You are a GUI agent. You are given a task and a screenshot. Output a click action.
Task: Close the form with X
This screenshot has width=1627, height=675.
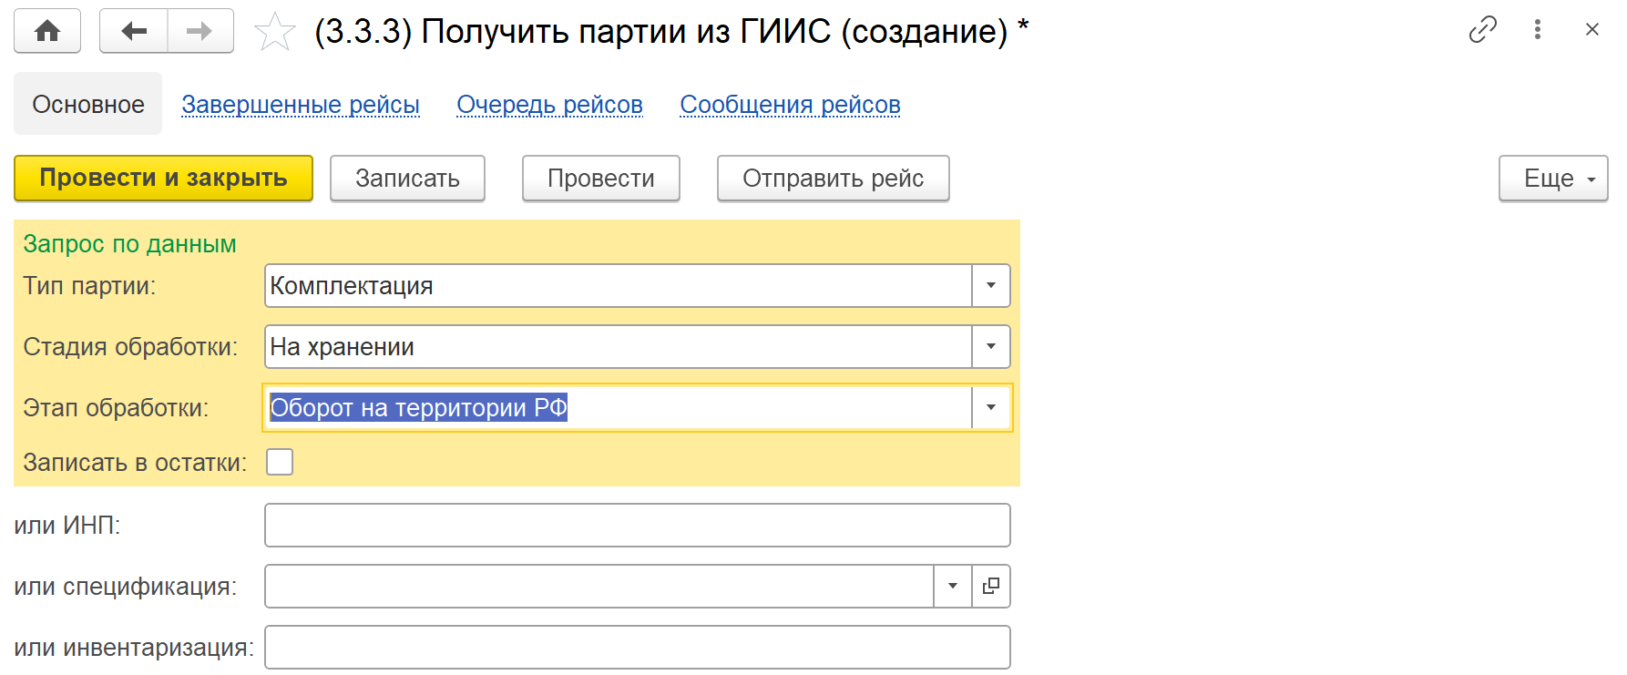coord(1592,29)
